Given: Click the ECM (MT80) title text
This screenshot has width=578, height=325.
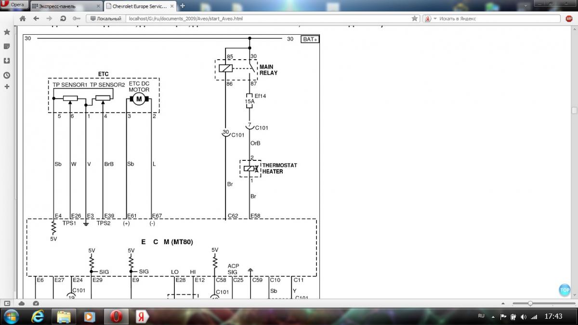Looking at the screenshot, I should click(x=167, y=242).
